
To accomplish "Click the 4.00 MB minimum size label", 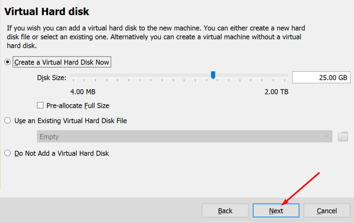I will 83,92.
